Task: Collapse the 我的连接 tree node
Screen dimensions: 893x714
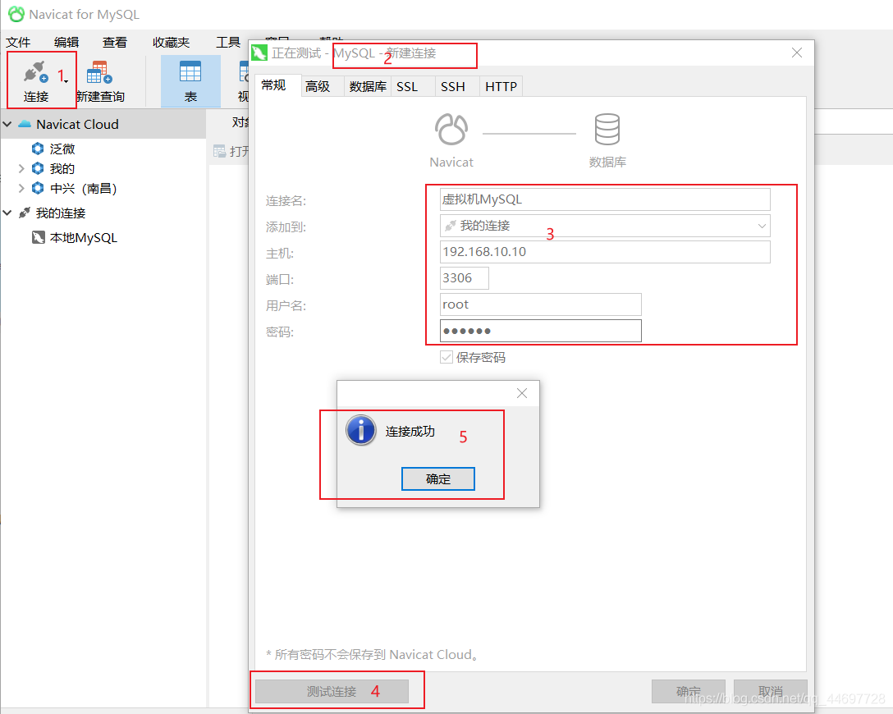Action: 7,213
